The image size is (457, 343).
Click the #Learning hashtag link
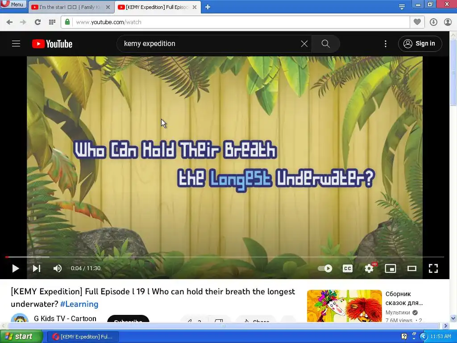(79, 304)
